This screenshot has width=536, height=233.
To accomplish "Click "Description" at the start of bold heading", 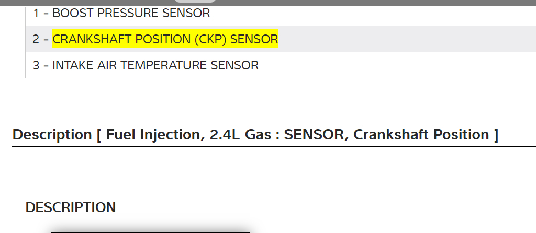I will click(52, 135).
